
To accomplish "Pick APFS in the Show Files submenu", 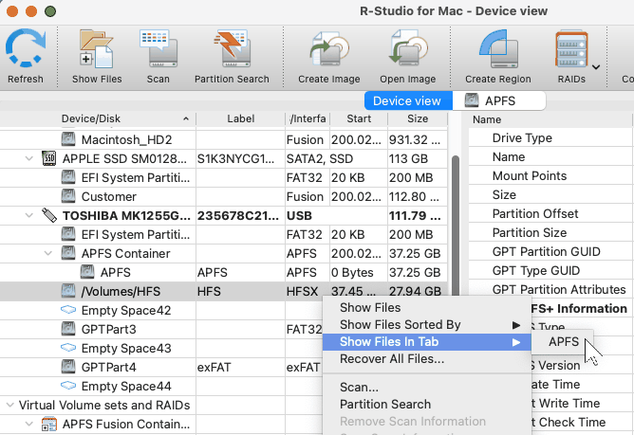I will click(x=563, y=342).
